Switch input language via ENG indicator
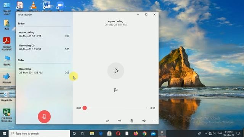Screen dimensions: 244x137 (220, 134)
